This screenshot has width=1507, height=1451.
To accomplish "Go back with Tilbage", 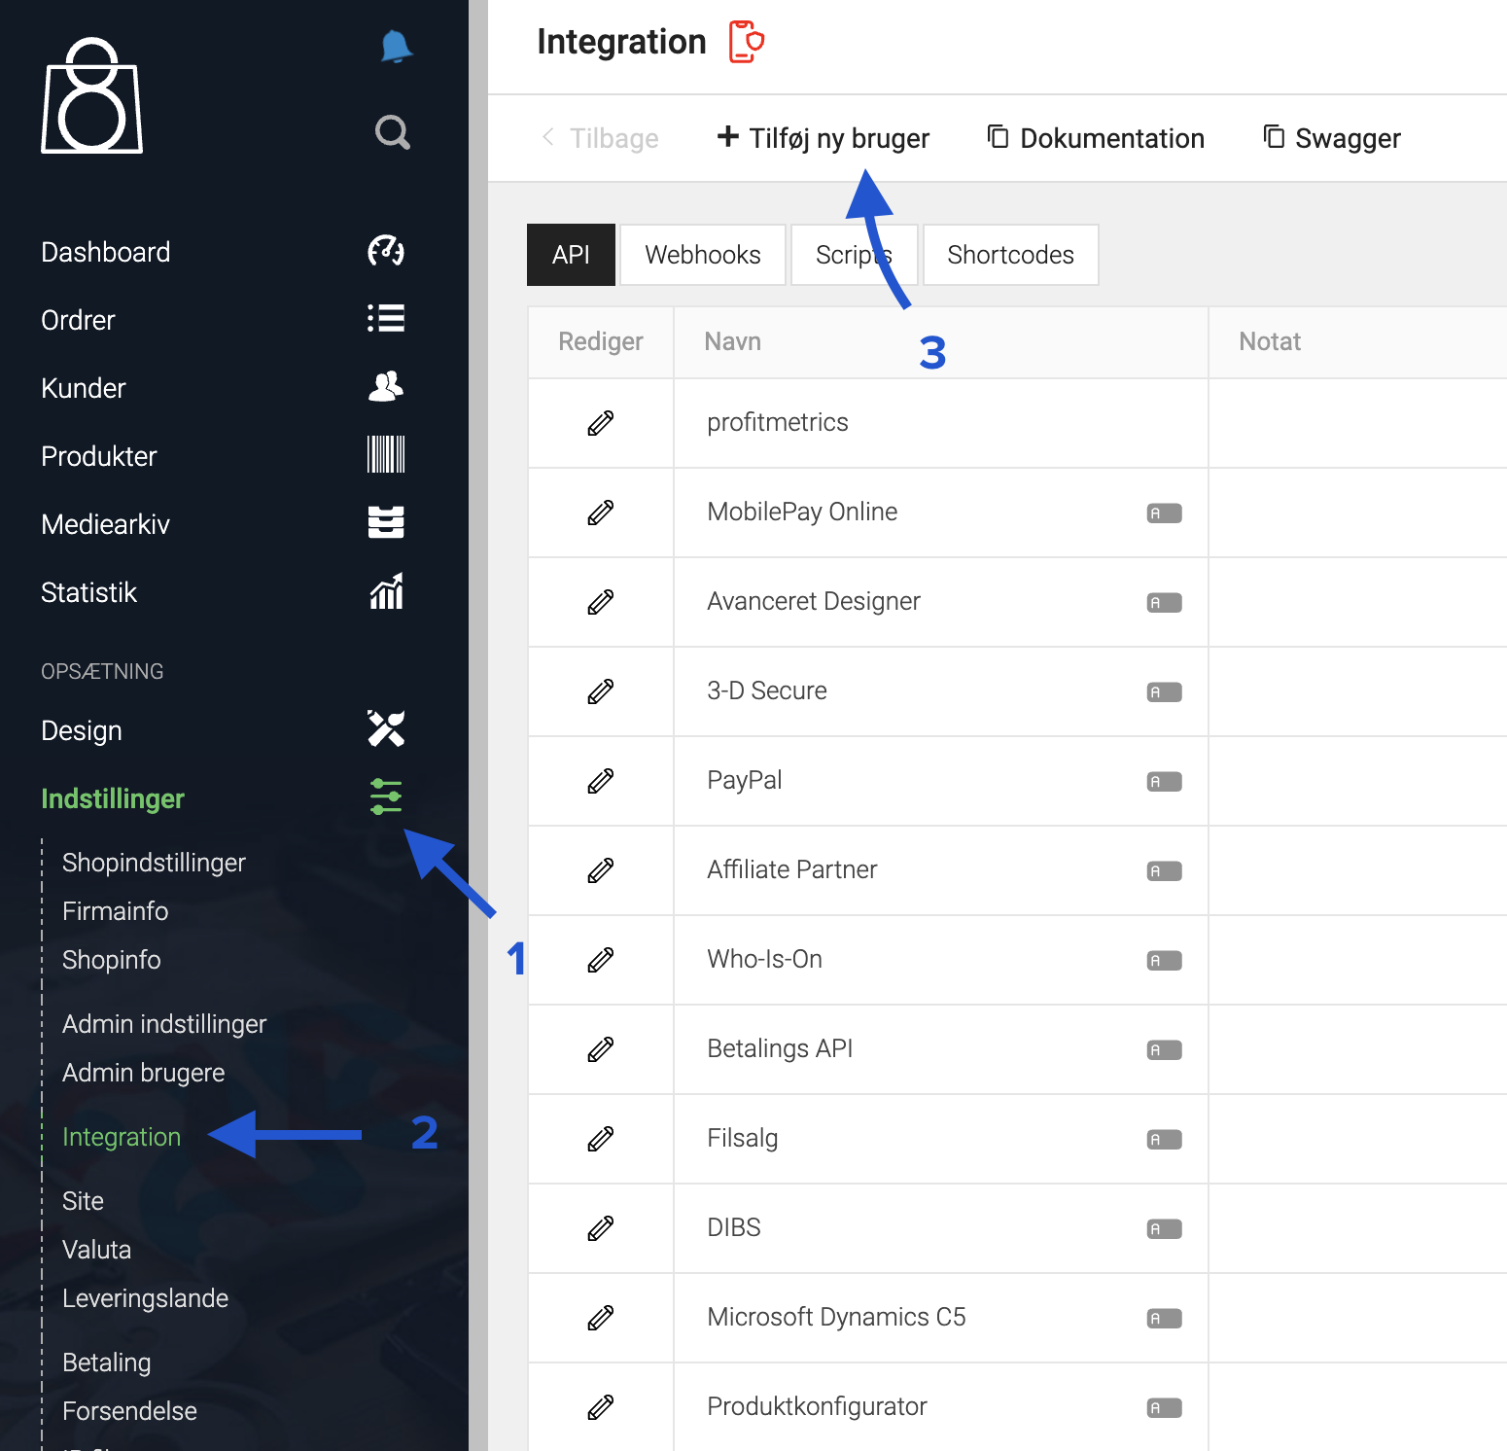I will click(x=600, y=138).
